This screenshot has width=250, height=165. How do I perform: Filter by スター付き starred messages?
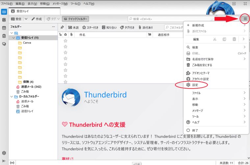[x=90, y=27]
